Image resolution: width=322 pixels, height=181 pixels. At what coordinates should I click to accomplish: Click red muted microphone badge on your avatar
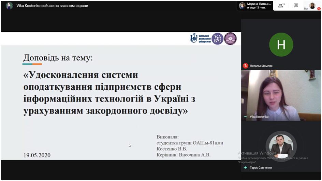(319, 8)
